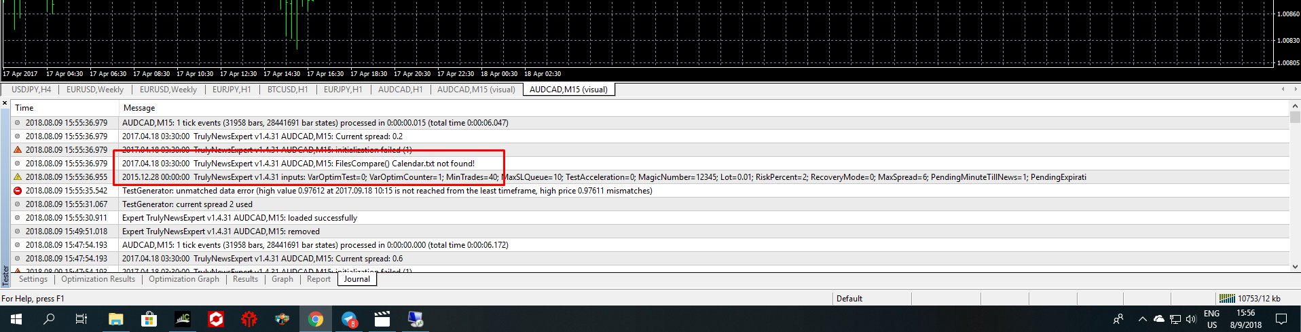Open Windows Action Center notifications
Screen dimensions: 1301x332
tap(1281, 319)
